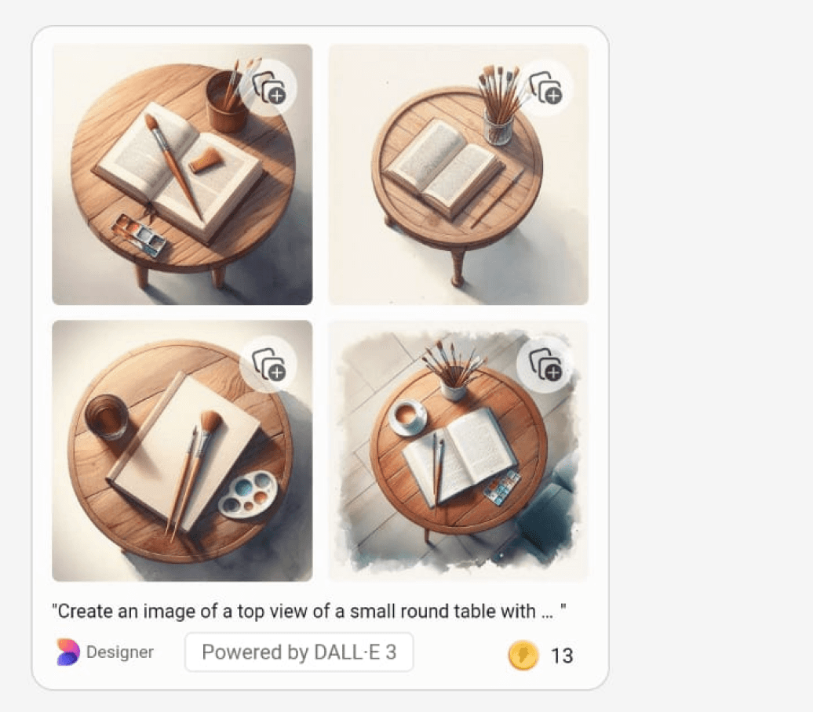Click the glass of water in third image
Image resolution: width=813 pixels, height=712 pixels.
coord(106,417)
